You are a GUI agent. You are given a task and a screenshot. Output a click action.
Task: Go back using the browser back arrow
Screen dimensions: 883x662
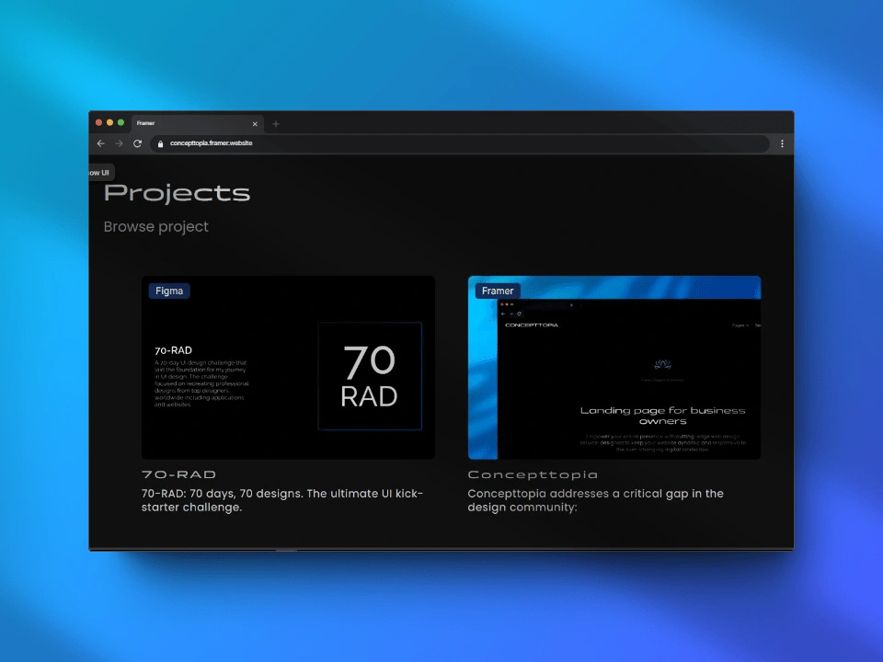click(x=101, y=143)
